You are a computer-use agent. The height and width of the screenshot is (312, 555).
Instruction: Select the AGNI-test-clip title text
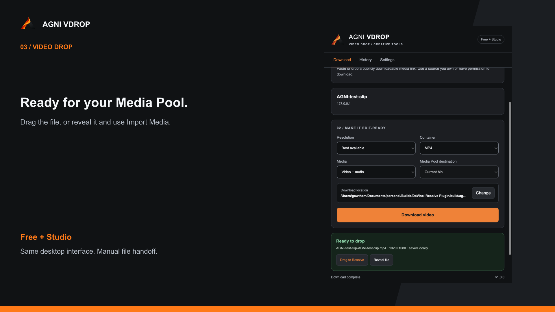pos(352,97)
